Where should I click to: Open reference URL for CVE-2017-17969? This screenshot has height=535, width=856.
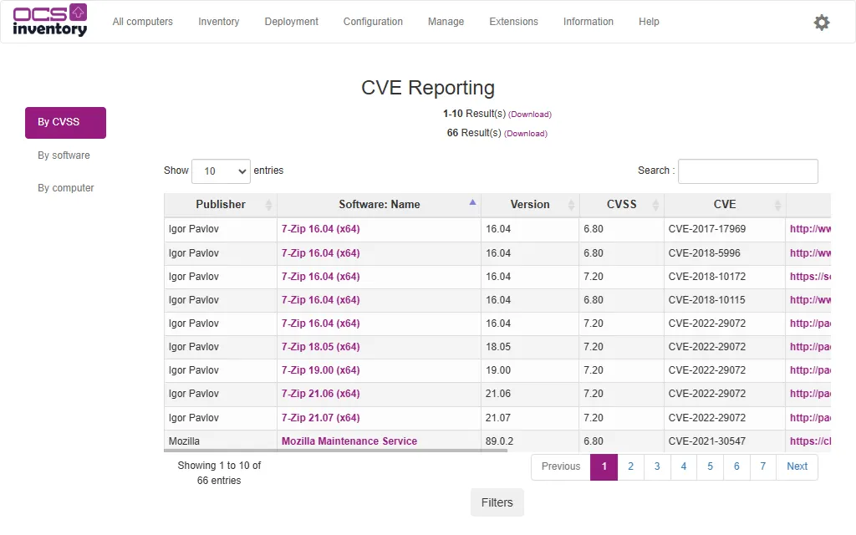point(810,229)
